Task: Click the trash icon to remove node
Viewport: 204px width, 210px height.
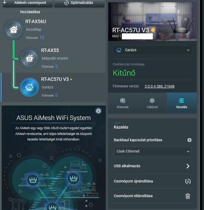Action: [x=188, y=196]
